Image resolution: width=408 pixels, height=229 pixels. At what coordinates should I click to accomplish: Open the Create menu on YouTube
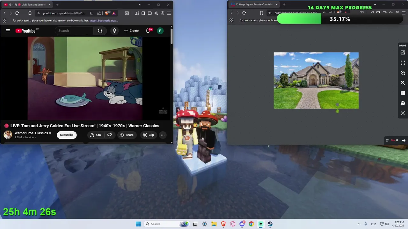coord(131,31)
